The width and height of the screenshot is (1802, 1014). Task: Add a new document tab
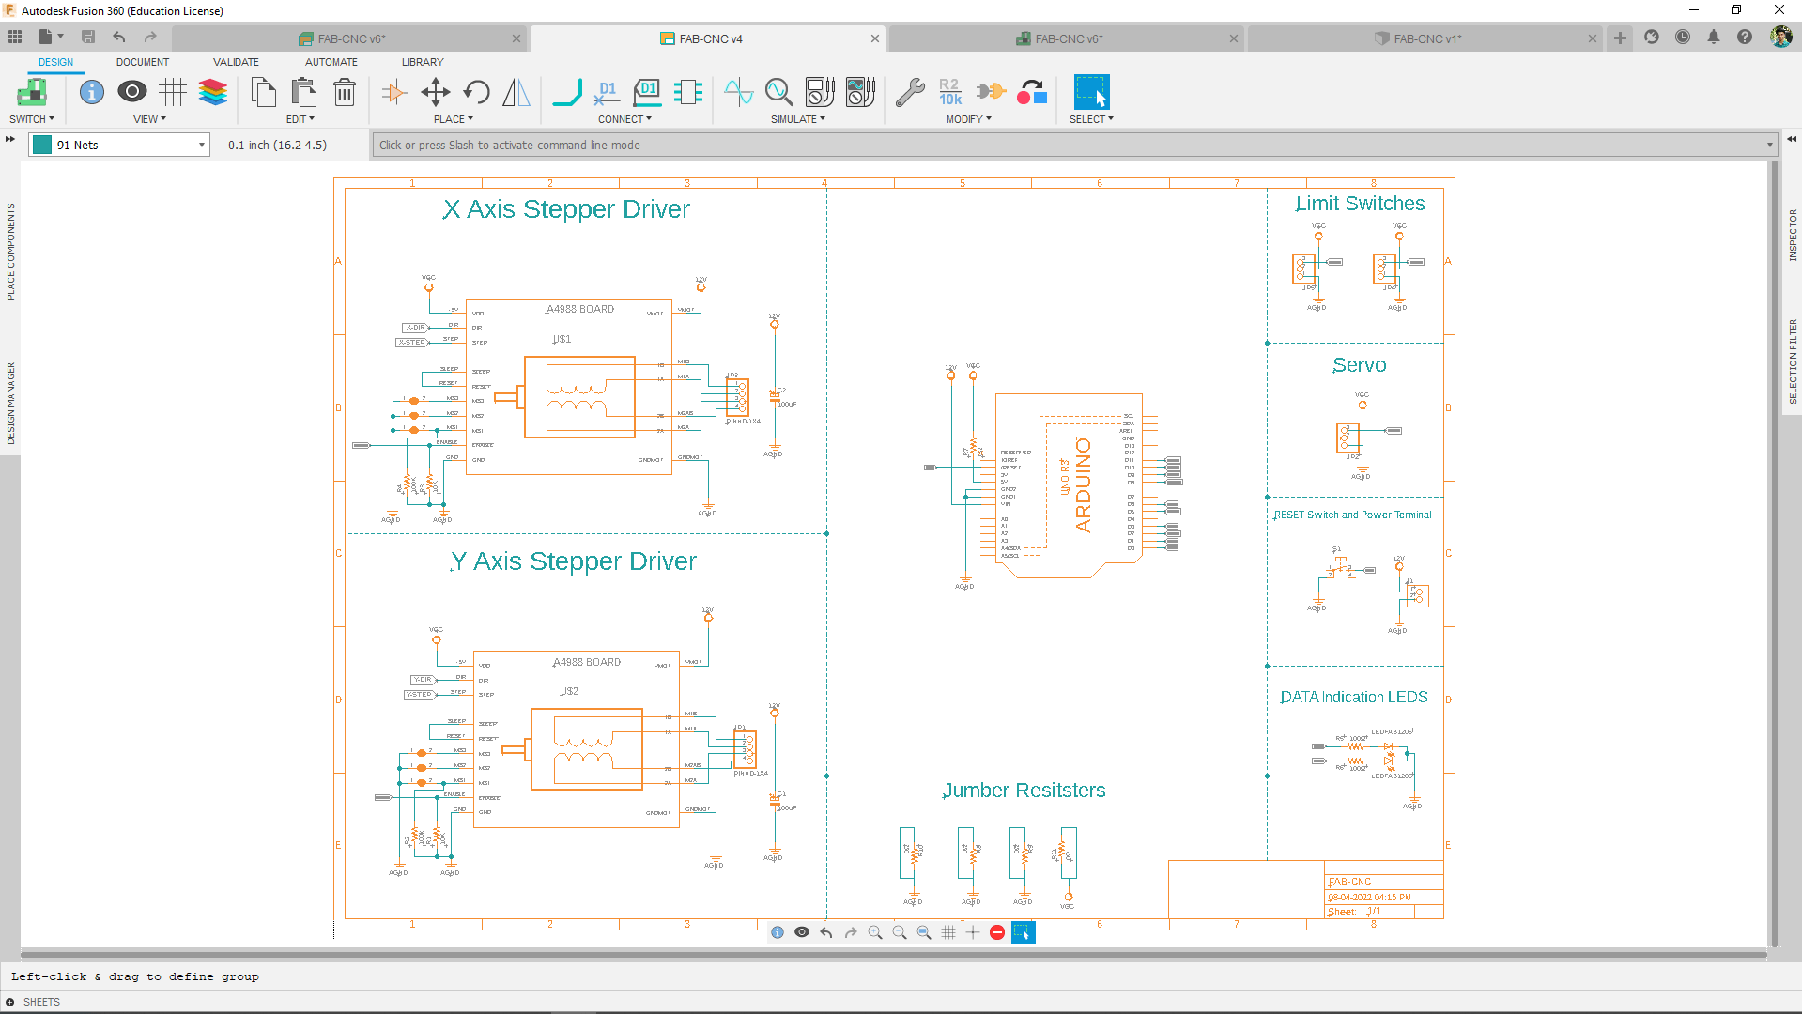pos(1620,38)
